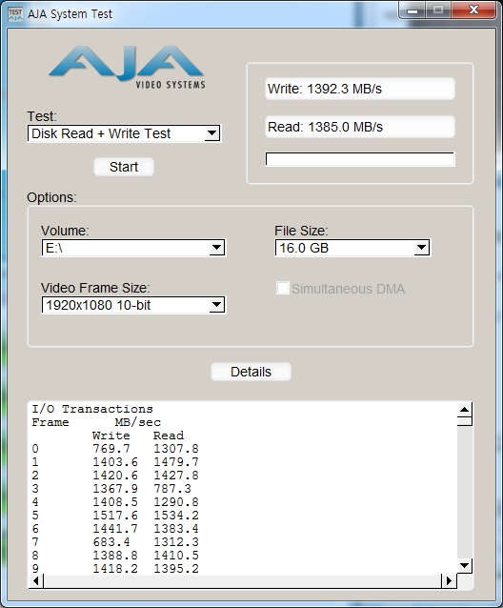
Task: Click the vertical scrollbar thumb
Action: (464, 421)
